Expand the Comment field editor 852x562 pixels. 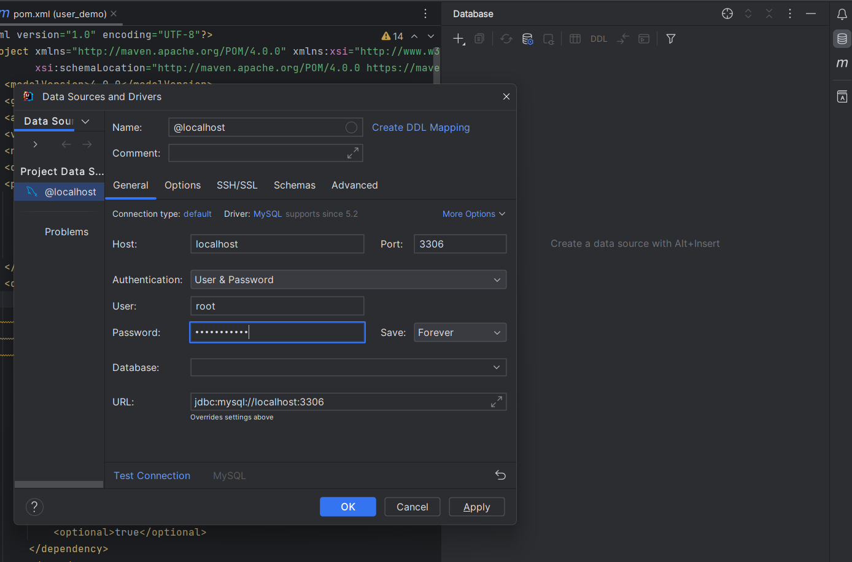click(x=353, y=153)
